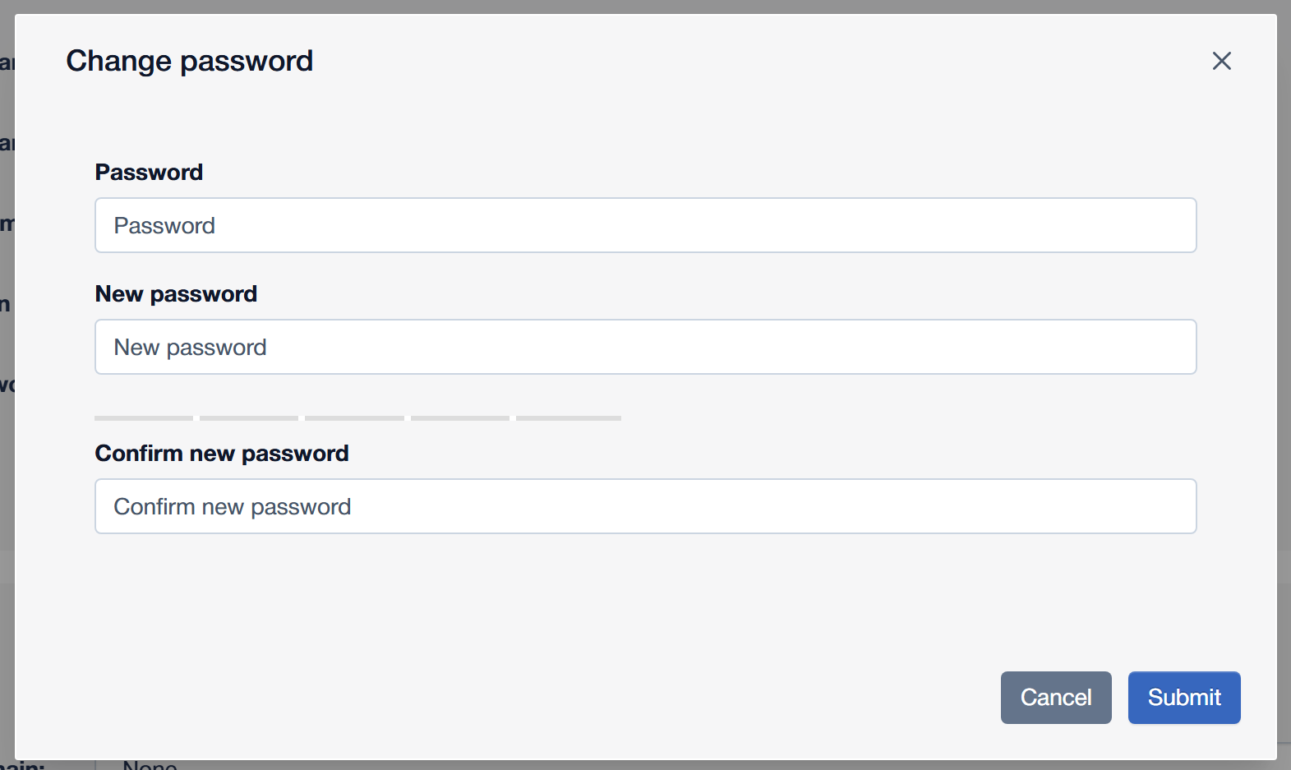Close the Change password dialog with X
1291x770 pixels.
pyautogui.click(x=1221, y=61)
